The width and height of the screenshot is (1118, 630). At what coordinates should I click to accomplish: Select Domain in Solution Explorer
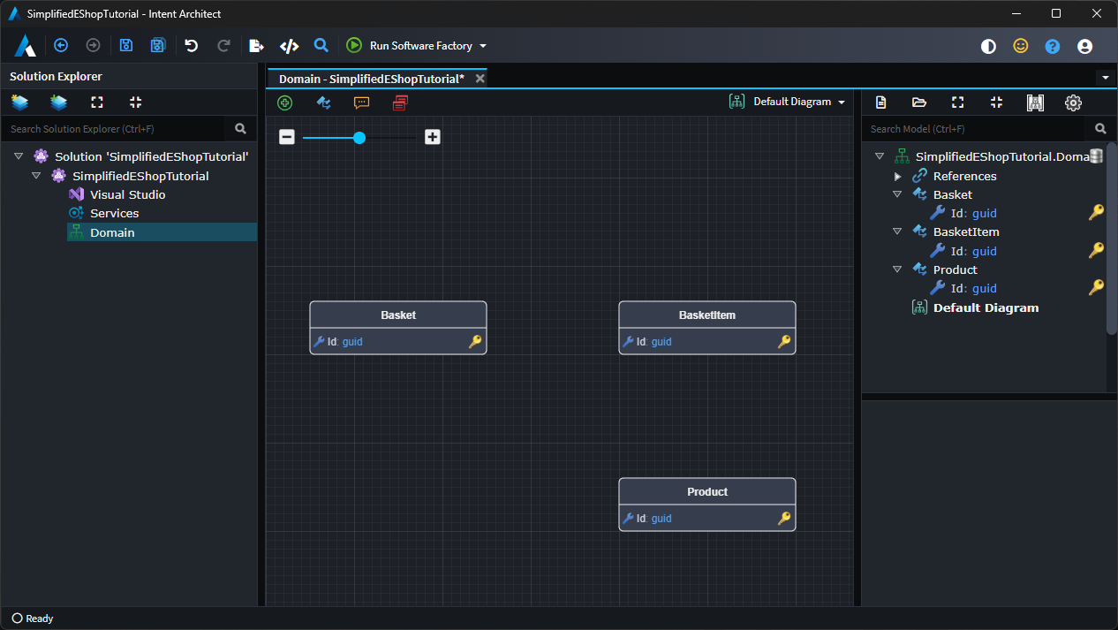(x=162, y=232)
